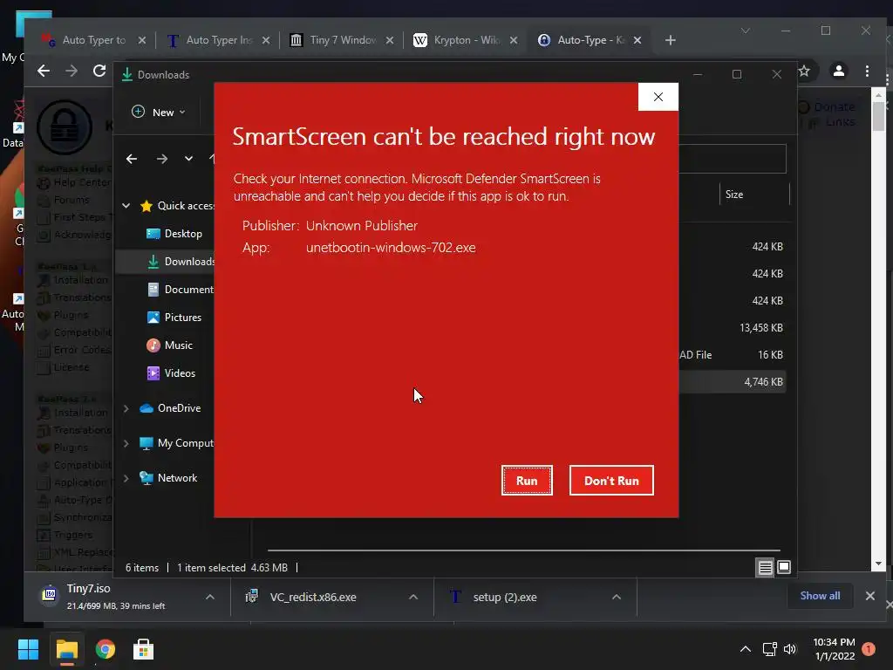This screenshot has height=670, width=893.
Task: Open Chrome from taskbar
Action: pos(106,649)
